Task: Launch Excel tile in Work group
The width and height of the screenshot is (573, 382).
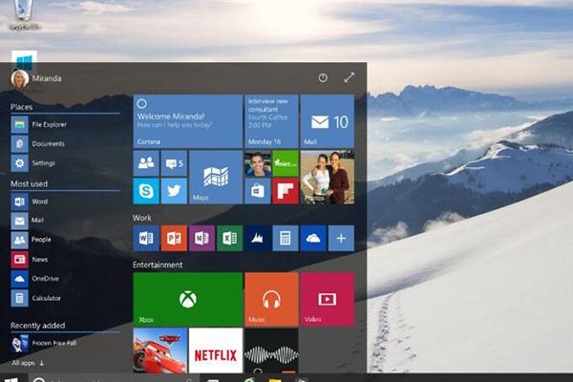Action: pyautogui.click(x=230, y=239)
